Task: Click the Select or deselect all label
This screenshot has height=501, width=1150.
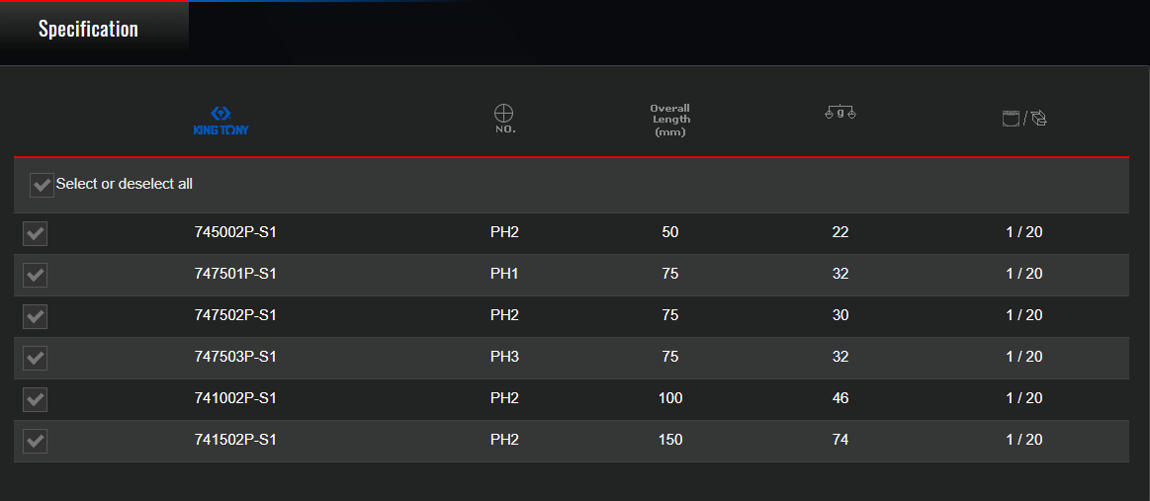Action: click(x=124, y=184)
